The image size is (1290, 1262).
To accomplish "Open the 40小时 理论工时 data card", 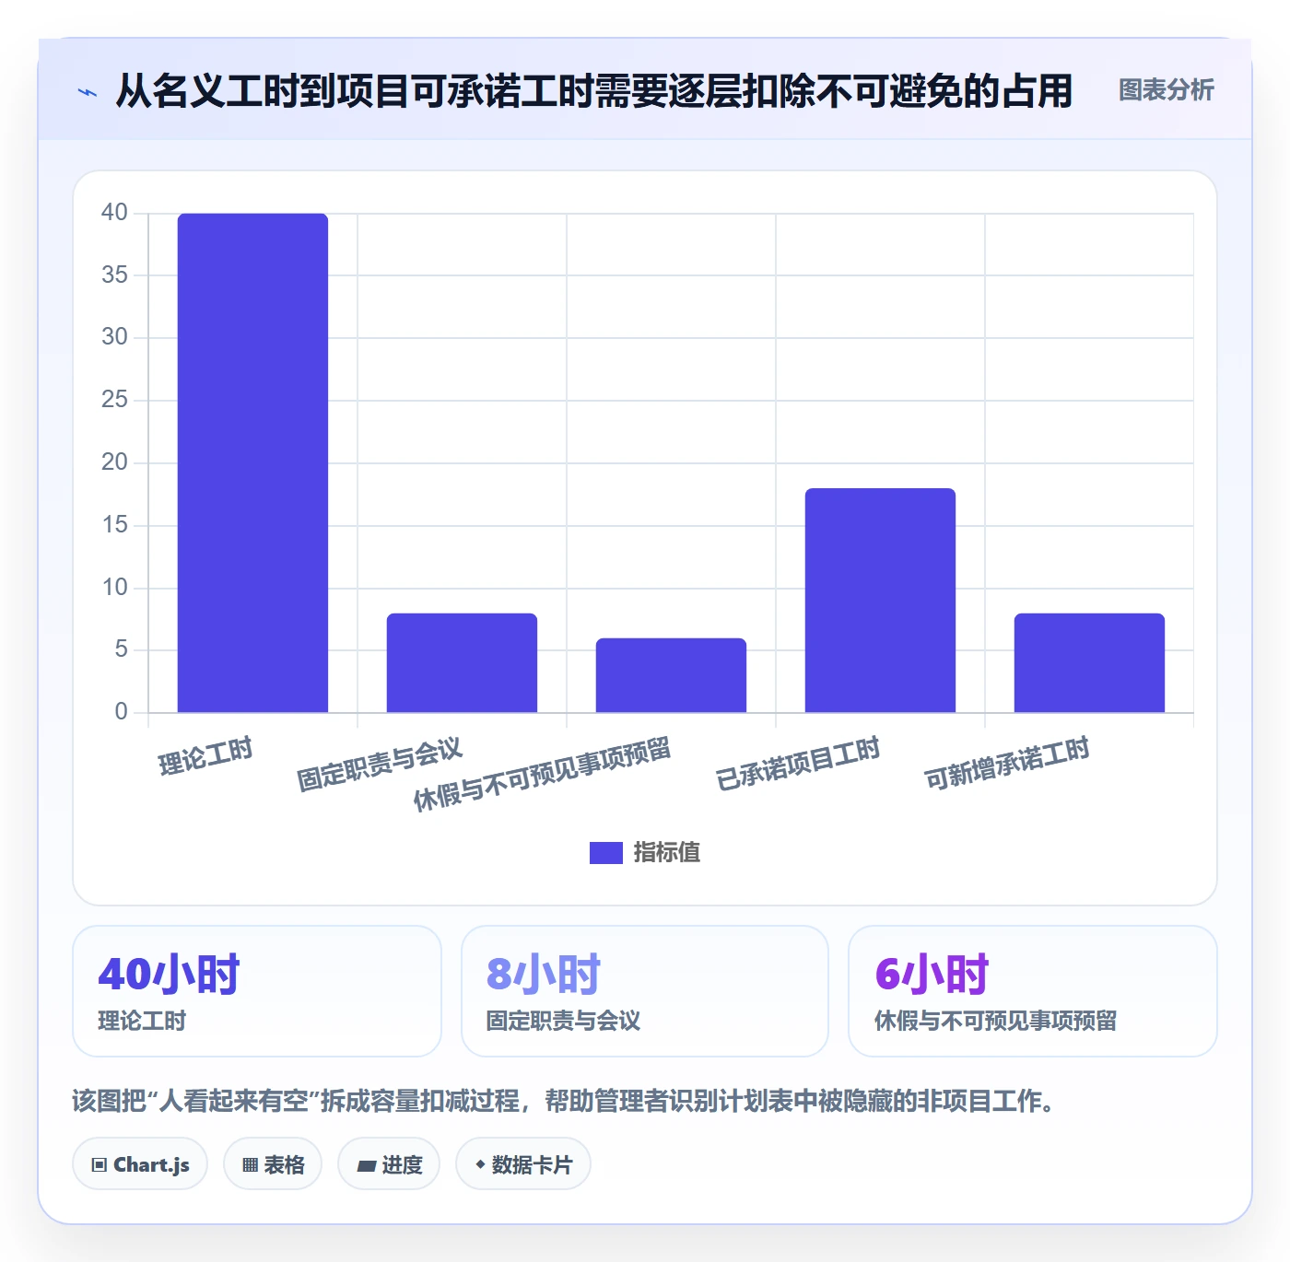I will [x=257, y=991].
